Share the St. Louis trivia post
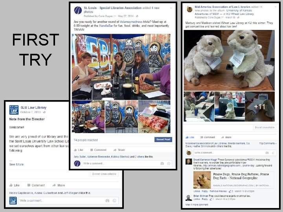 click(x=119, y=150)
